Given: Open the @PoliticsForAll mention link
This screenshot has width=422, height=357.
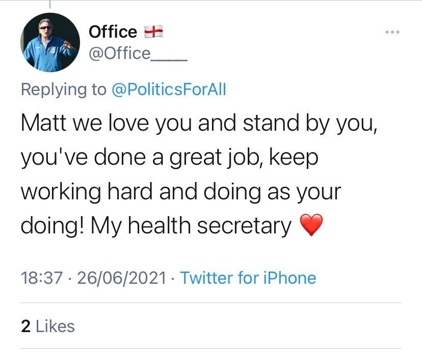Looking at the screenshot, I should coord(169,90).
